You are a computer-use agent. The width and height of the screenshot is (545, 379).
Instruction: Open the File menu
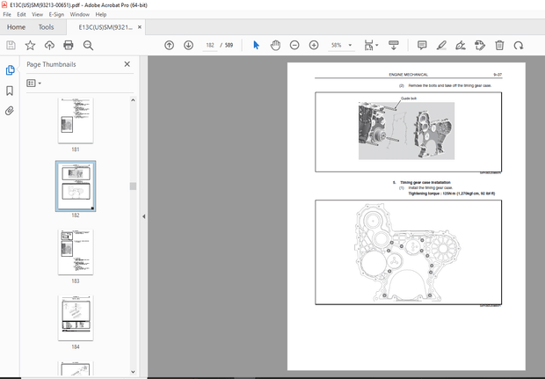tap(7, 15)
